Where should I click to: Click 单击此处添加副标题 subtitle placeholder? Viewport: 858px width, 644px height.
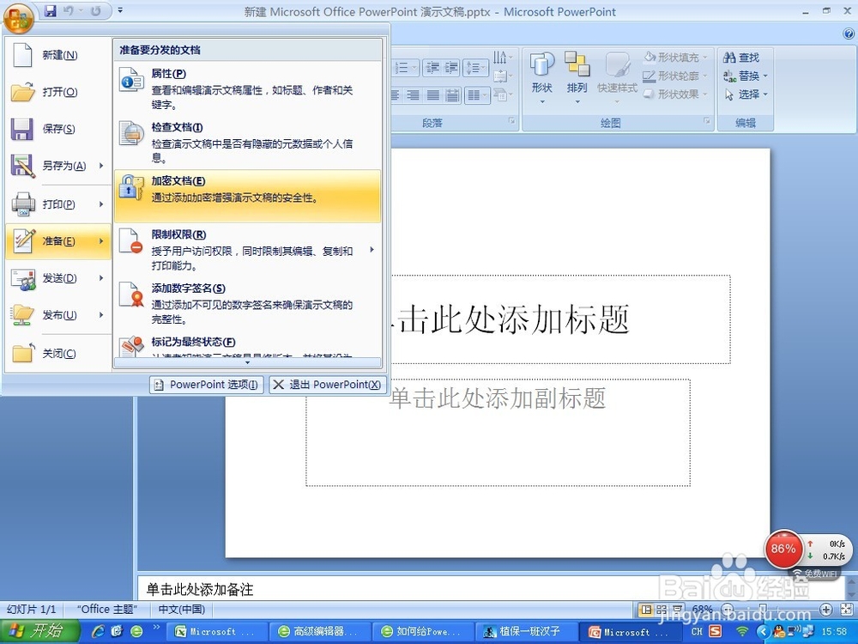pos(497,398)
